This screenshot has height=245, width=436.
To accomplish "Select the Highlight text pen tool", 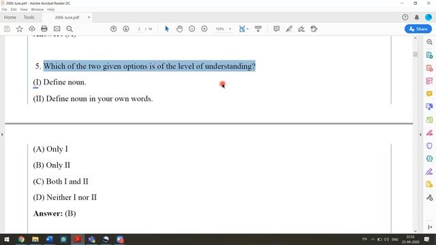I will tap(289, 29).
